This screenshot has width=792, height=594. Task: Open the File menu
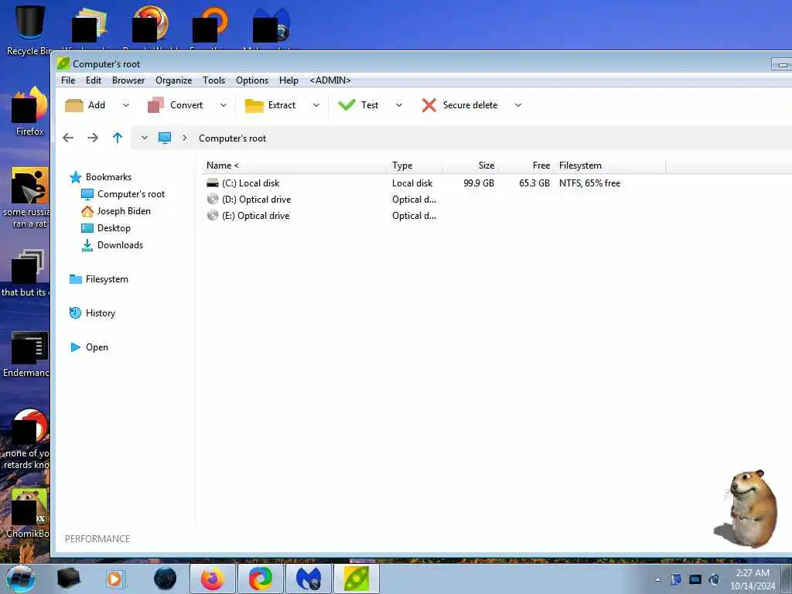click(x=68, y=80)
